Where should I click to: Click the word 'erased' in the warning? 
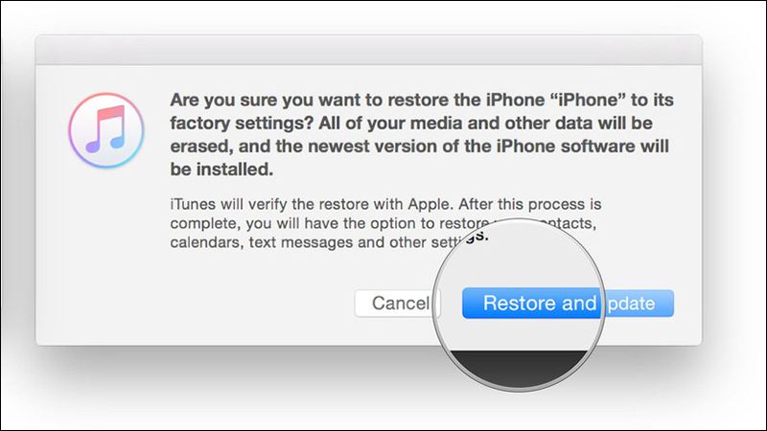pyautogui.click(x=200, y=147)
